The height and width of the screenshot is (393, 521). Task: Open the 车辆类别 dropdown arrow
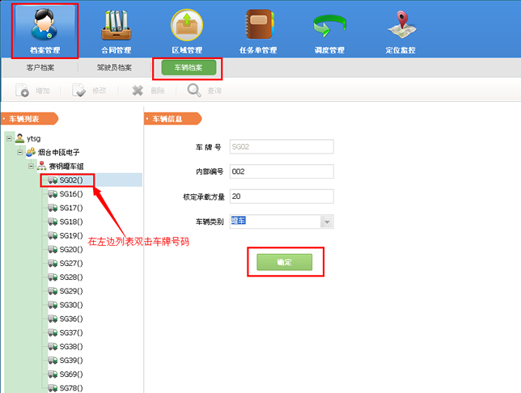[x=327, y=222]
